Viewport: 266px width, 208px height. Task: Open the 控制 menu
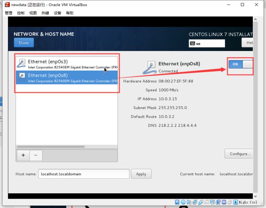point(21,13)
